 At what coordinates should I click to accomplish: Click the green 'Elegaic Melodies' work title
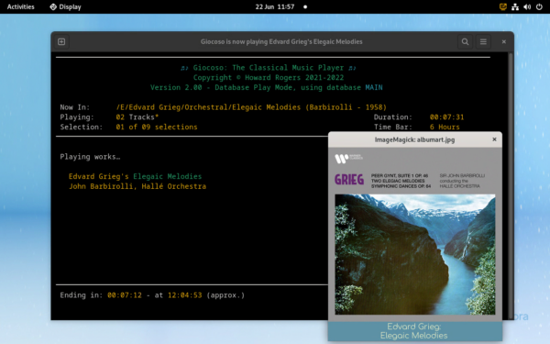[x=168, y=176]
